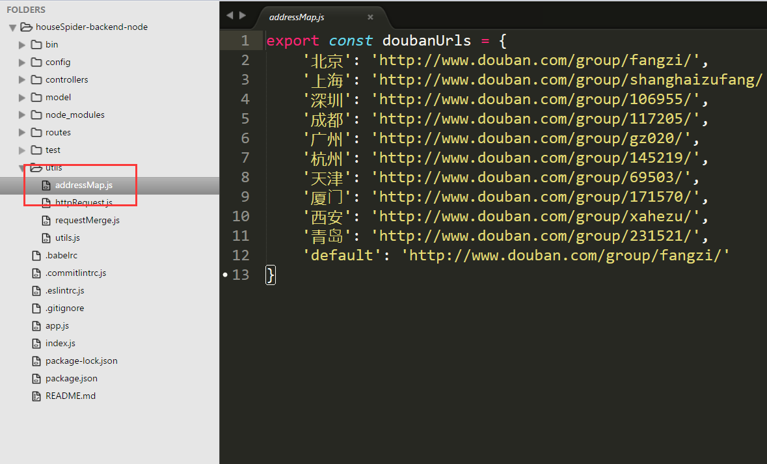Image resolution: width=767 pixels, height=464 pixels.
Task: Click the 'default' key on line 12
Action: coord(342,256)
